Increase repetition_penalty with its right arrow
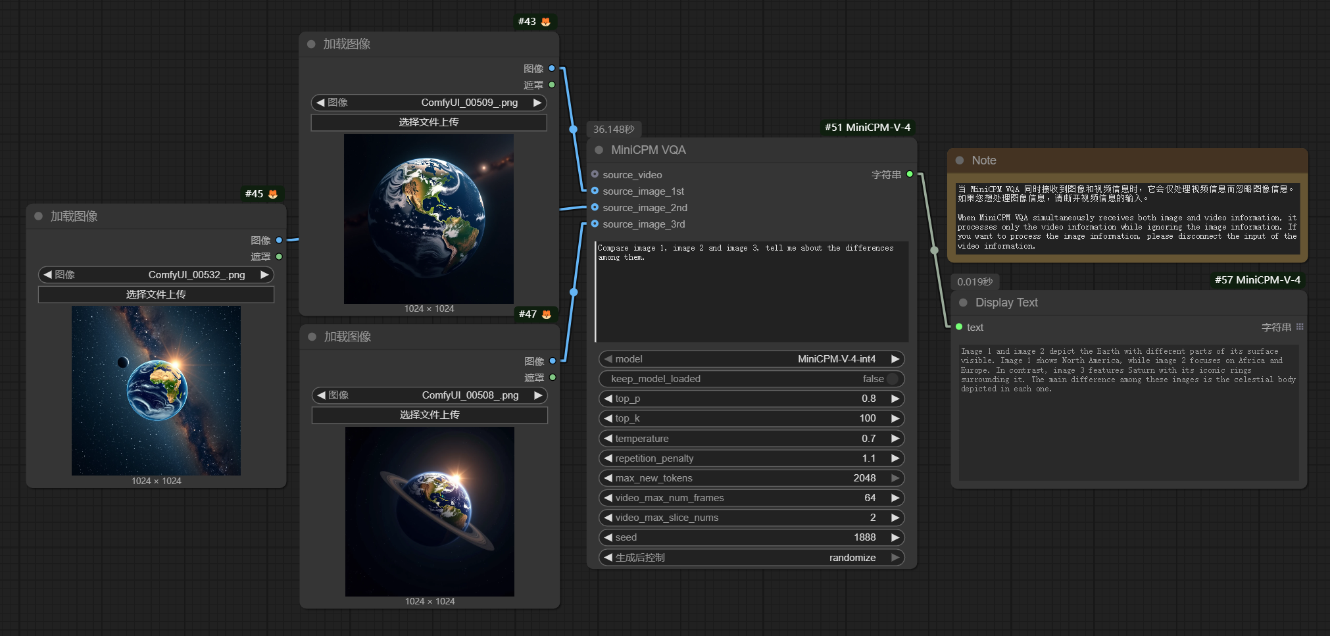 895,458
